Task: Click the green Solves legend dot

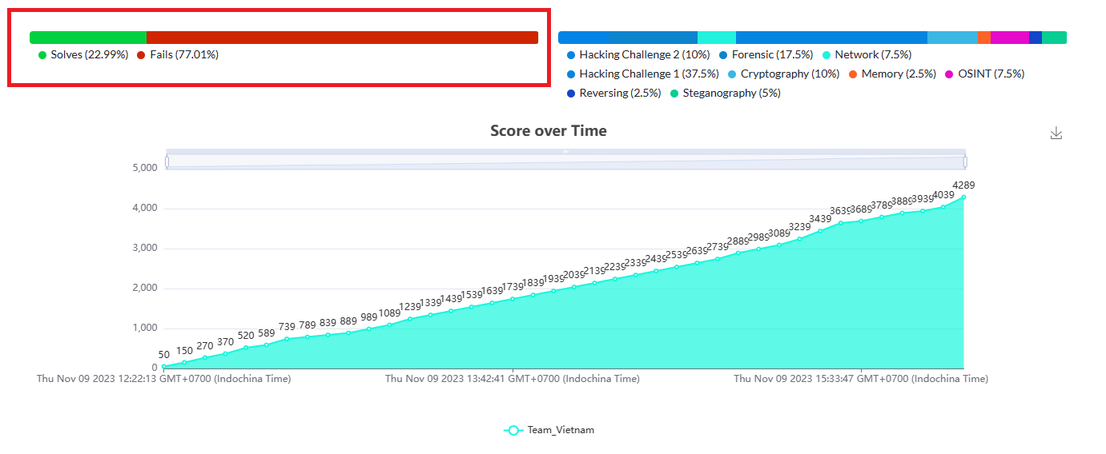Action: tap(42, 55)
